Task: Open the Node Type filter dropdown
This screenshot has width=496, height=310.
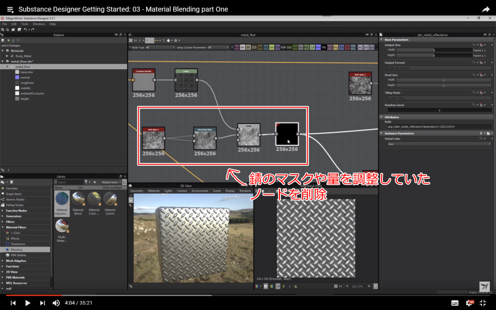Action: pos(160,48)
